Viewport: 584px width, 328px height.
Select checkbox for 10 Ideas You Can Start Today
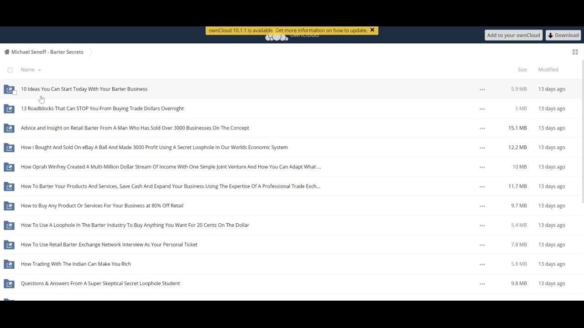click(x=15, y=93)
